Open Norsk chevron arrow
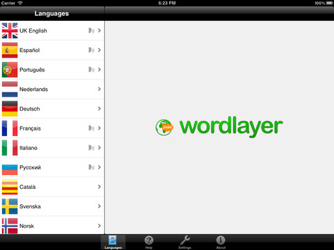334x250 pixels. pos(100,226)
